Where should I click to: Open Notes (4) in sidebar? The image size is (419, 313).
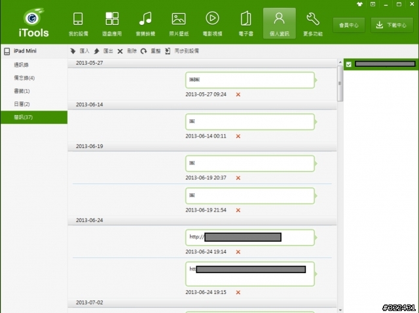pos(34,78)
